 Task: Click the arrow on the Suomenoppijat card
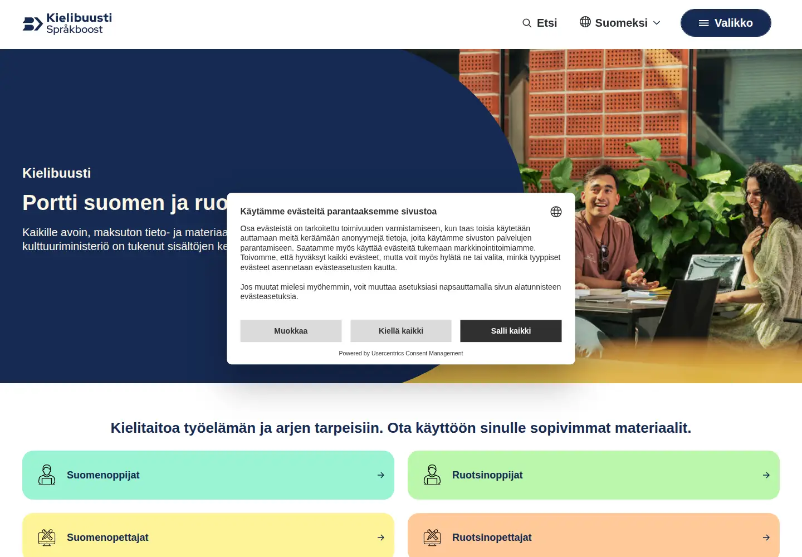pyautogui.click(x=381, y=475)
